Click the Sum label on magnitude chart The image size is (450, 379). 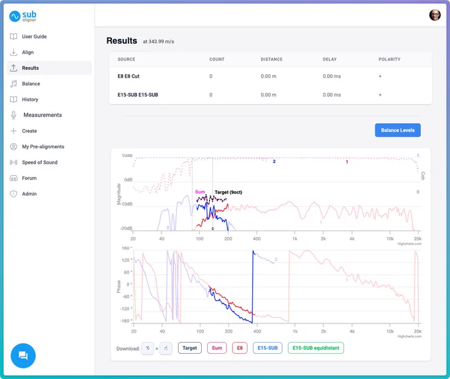point(200,191)
